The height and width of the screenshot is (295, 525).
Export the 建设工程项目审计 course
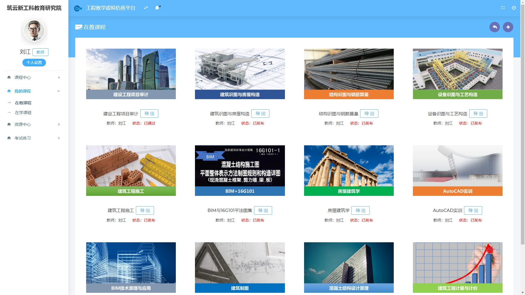[149, 114]
